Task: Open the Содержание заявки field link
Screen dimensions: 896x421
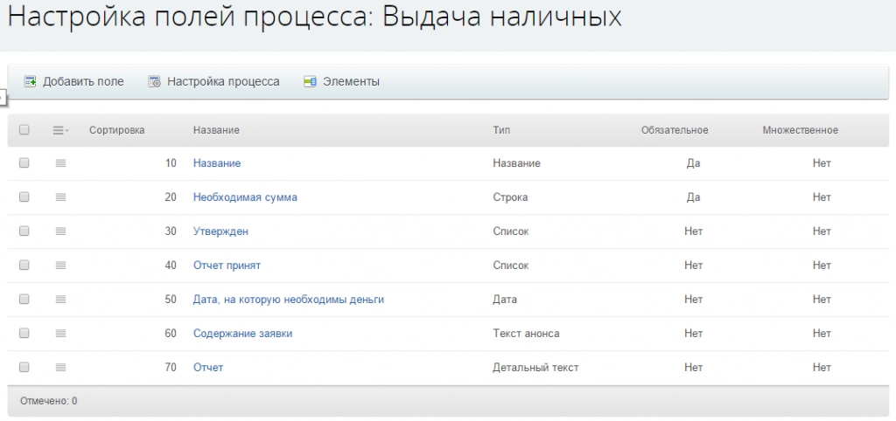Action: tap(243, 333)
